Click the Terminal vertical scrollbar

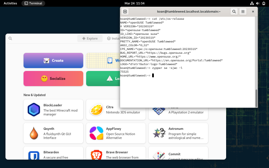pos(256,97)
